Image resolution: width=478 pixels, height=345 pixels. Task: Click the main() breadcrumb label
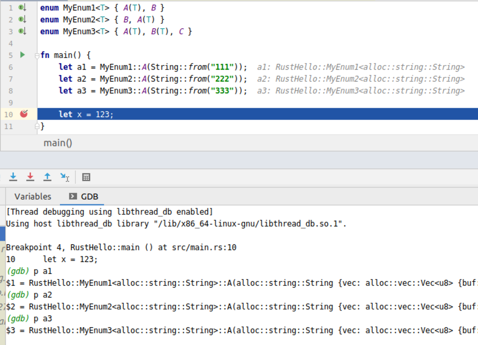coord(58,143)
